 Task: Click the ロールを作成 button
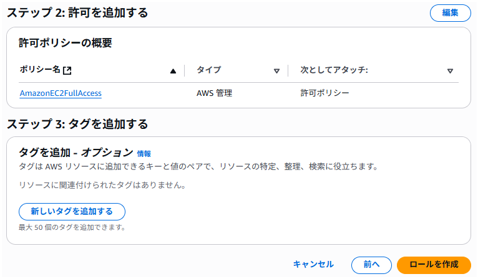tap(434, 265)
